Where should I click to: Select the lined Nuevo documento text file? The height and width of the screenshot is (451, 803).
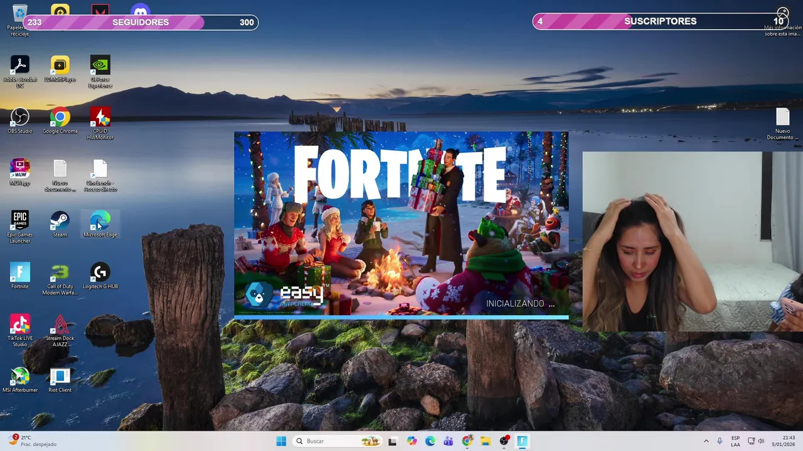pos(60,176)
